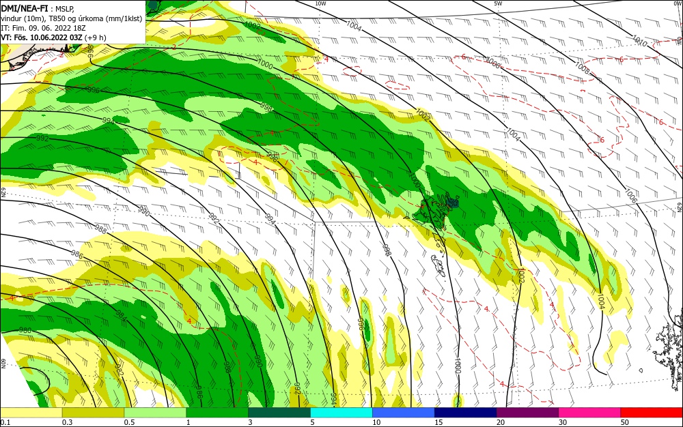683x427 pixels.
Task: Click the legend value 0.3
Action: [67, 422]
